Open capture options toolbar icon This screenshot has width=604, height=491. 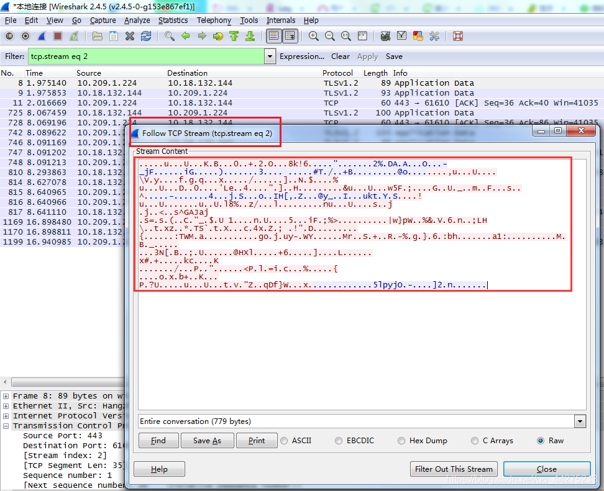25,36
